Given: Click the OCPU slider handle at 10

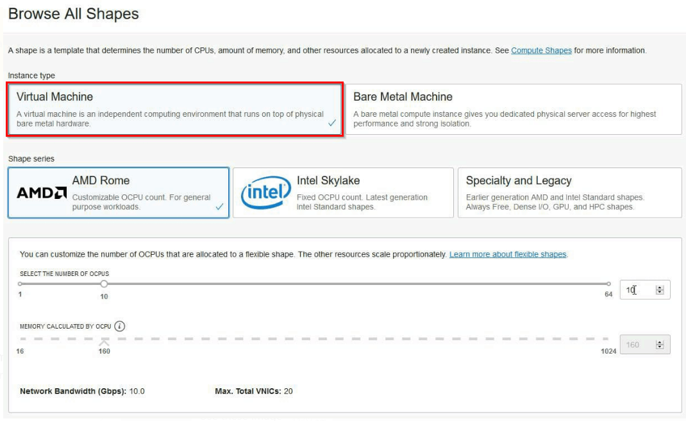Looking at the screenshot, I should click(x=104, y=284).
